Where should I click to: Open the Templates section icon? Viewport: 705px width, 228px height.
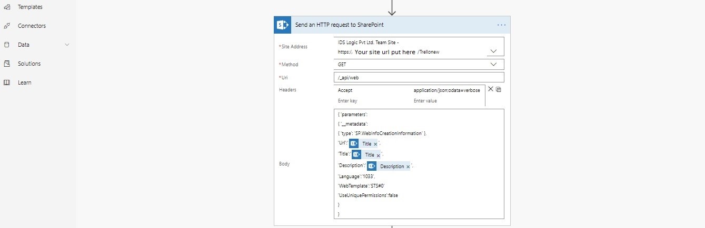click(7, 7)
